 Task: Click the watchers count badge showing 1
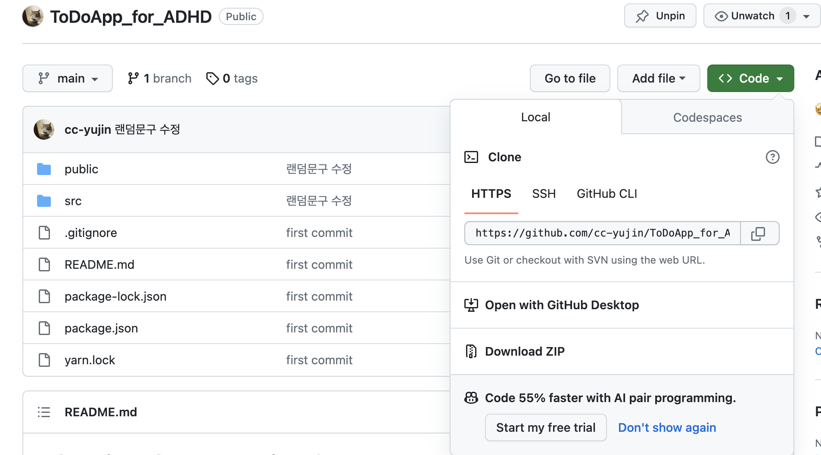[x=787, y=16]
